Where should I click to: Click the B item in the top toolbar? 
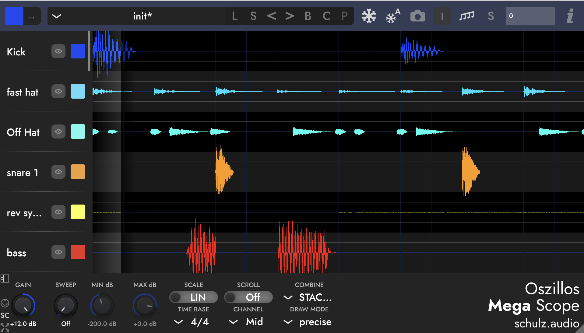click(x=308, y=16)
